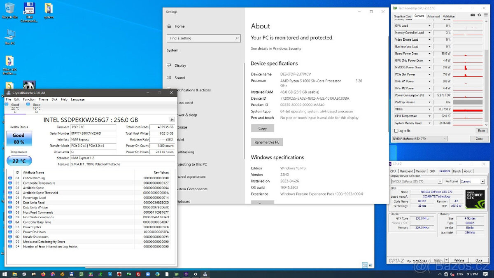The height and width of the screenshot is (278, 494).
Task: Click the Rename this PC button
Action: [x=267, y=142]
